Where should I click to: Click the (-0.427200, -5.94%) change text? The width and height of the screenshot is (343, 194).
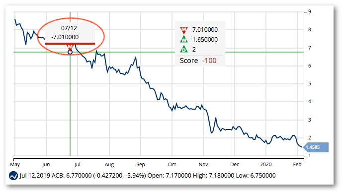[119, 176]
